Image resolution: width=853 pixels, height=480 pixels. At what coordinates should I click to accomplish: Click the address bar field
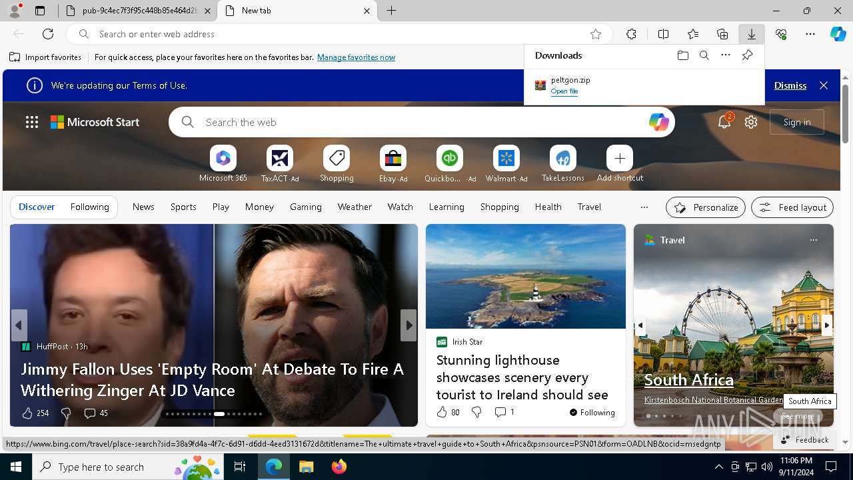(339, 34)
